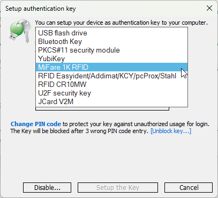Select RFID Easyident/Addimat/KCY/pcProx/Stahl option

pos(111,76)
